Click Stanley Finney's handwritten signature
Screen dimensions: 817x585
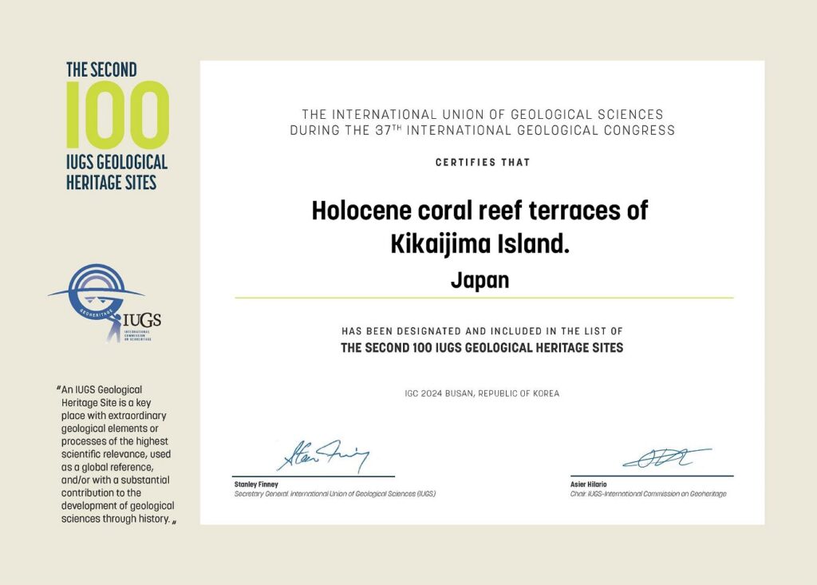tap(322, 457)
